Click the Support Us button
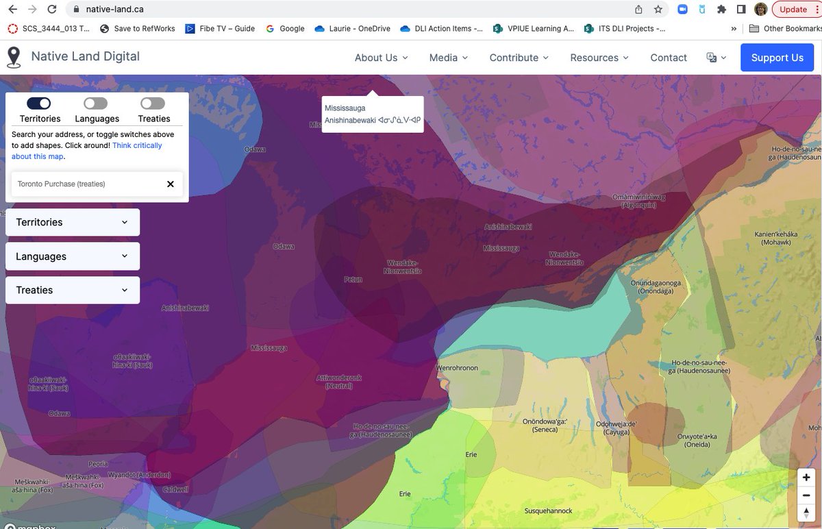The image size is (822, 529). pyautogui.click(x=777, y=58)
